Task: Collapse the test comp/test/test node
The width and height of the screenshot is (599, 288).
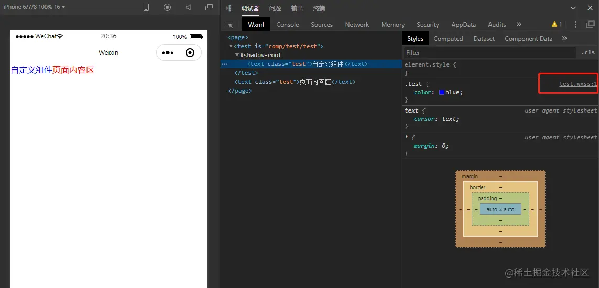Action: pos(231,46)
